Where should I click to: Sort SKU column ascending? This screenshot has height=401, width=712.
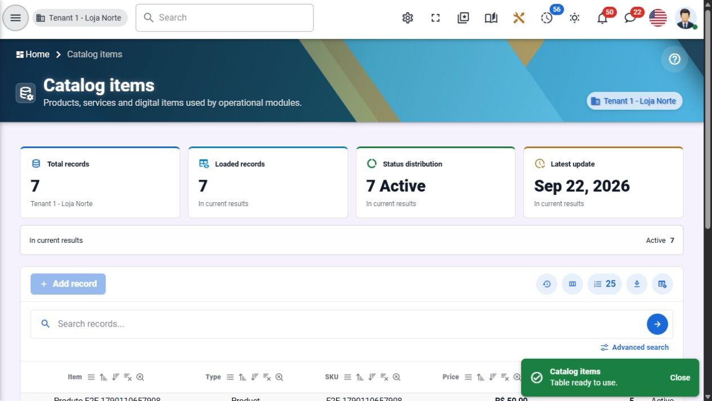(360, 377)
